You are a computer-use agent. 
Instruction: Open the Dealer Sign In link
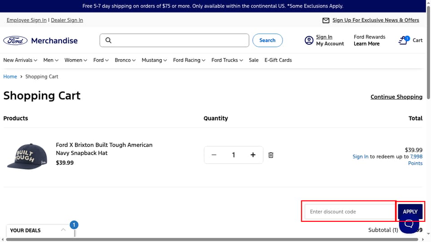coord(67,20)
